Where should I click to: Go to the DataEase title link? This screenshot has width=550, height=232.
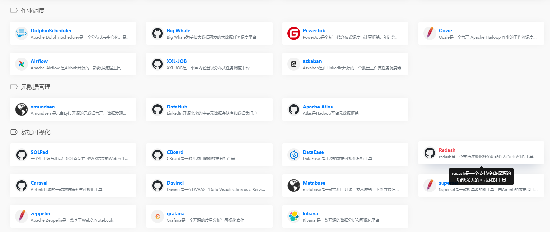[313, 152]
